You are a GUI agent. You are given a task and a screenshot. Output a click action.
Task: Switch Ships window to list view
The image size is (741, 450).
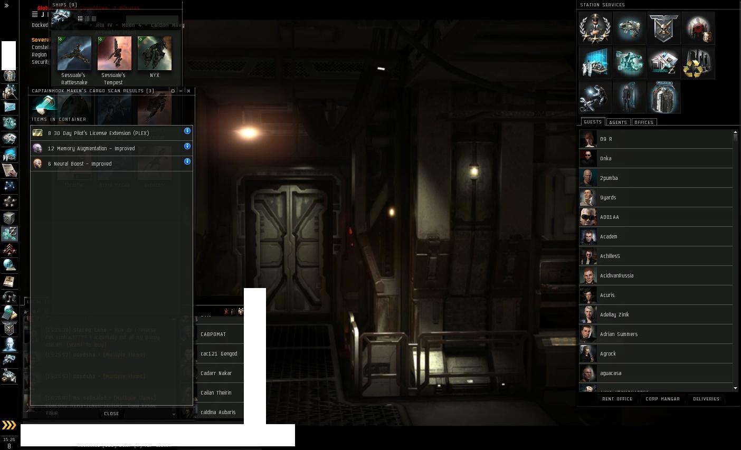[x=94, y=18]
